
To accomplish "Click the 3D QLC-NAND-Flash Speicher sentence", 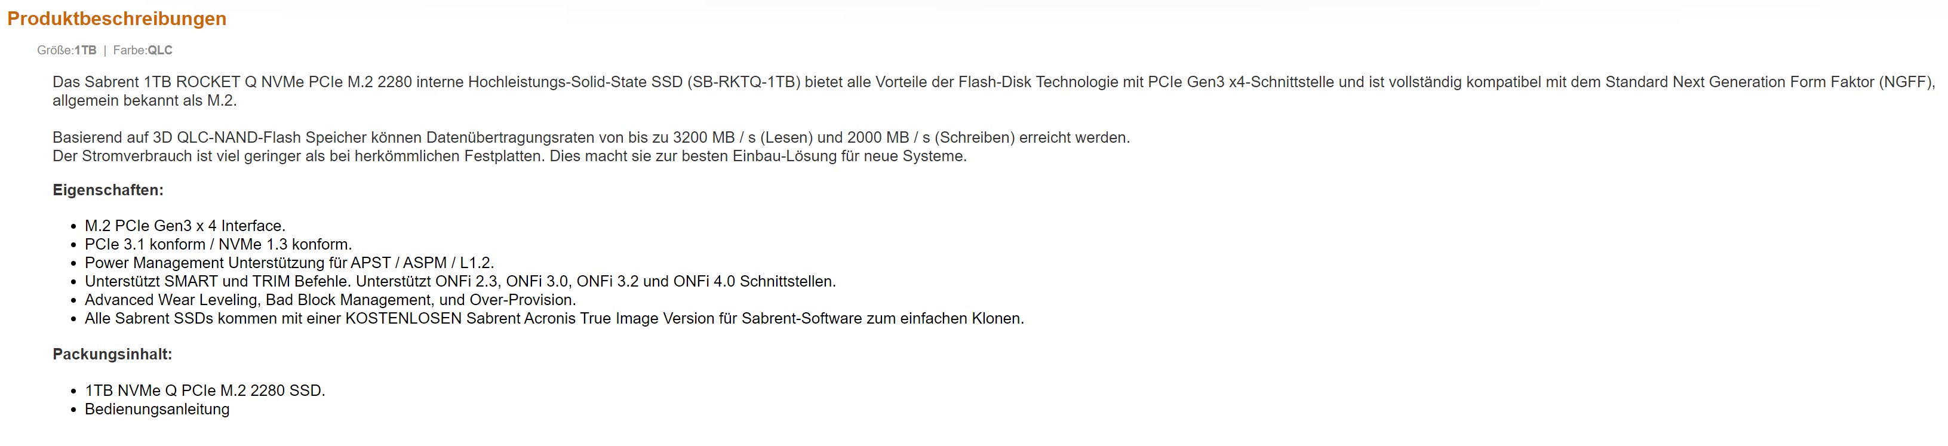I will 591,137.
